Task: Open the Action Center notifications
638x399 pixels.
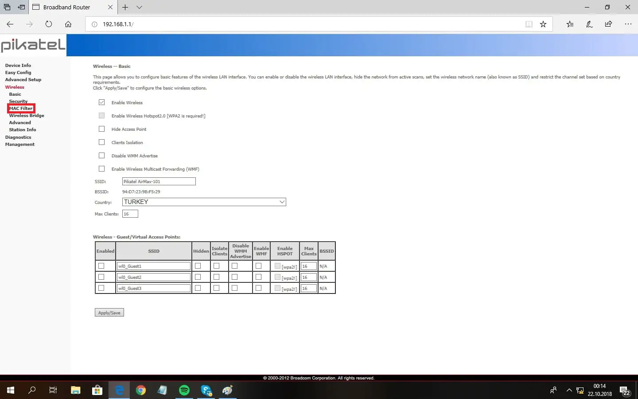Action: click(x=625, y=391)
